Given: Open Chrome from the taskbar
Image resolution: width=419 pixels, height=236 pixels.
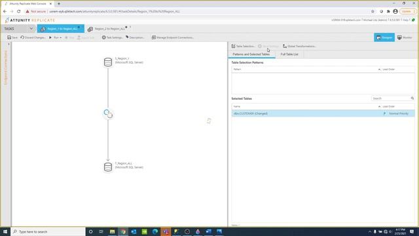Looking at the screenshot, I should tap(123, 231).
